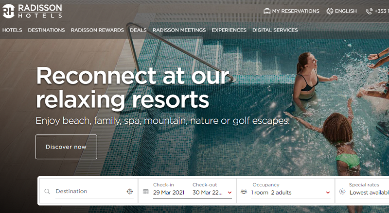
Task: Go to the Deals menu item
Action: (138, 30)
